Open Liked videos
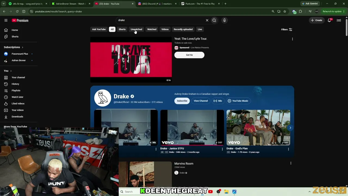 coord(18,103)
